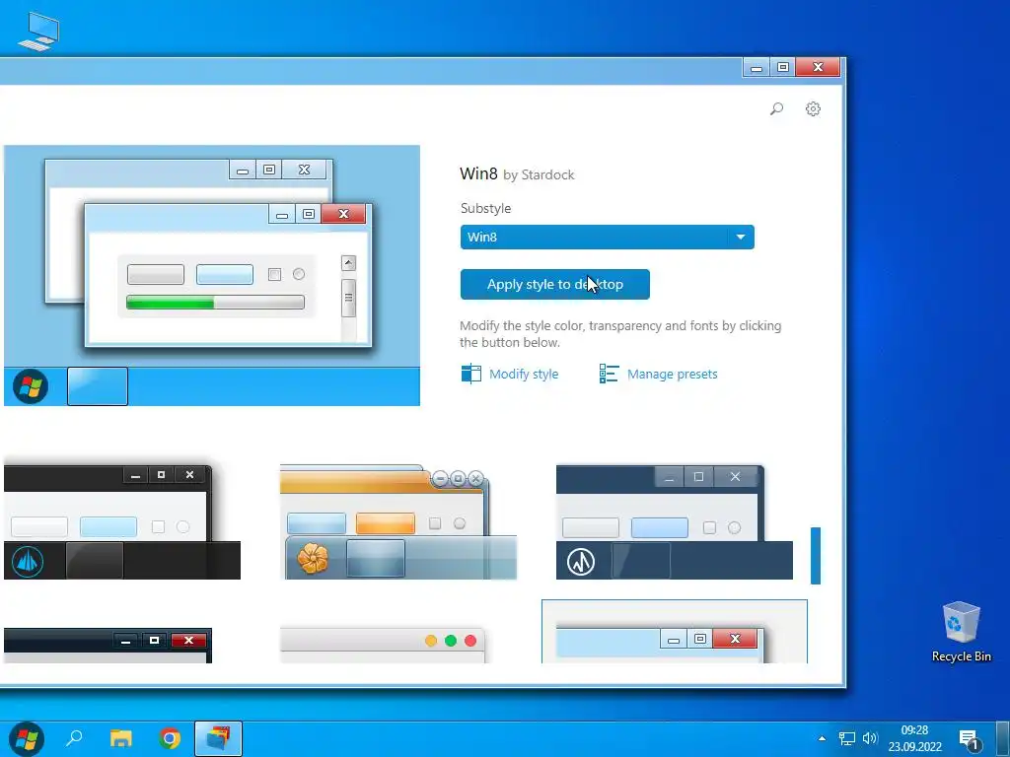Select the orange flower style thumbnail
1010x757 pixels.
[x=398, y=522]
